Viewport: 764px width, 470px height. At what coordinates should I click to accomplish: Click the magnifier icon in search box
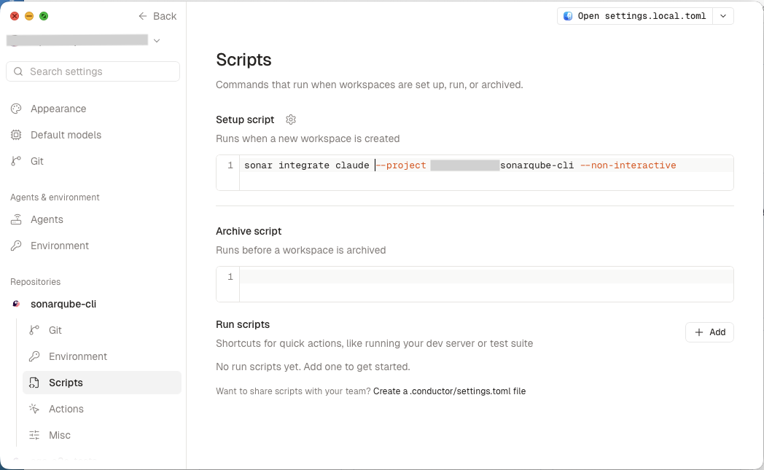(18, 71)
